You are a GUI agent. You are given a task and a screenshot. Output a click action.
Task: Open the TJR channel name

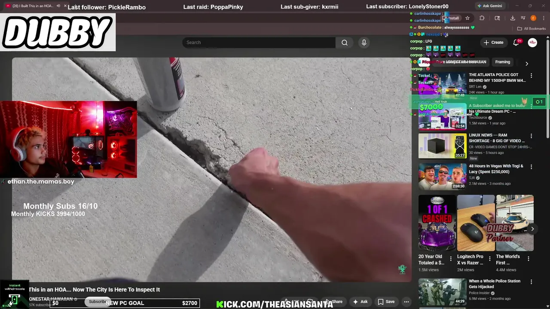[x=472, y=178]
